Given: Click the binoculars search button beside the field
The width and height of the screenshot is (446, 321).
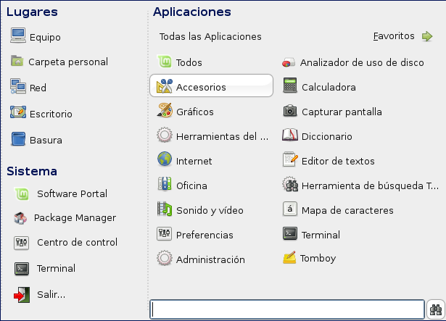Looking at the screenshot, I should pyautogui.click(x=436, y=309).
